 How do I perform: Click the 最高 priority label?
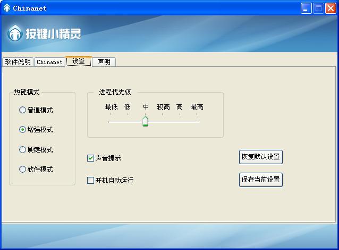click(197, 106)
